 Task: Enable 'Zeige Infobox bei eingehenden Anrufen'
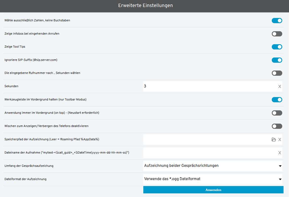click(x=277, y=34)
